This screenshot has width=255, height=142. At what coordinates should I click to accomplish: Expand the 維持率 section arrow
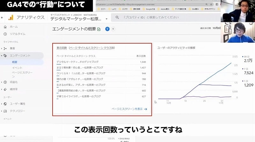tap(2, 89)
